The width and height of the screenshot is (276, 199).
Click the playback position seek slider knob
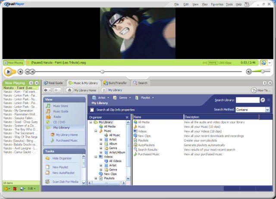click(102, 72)
